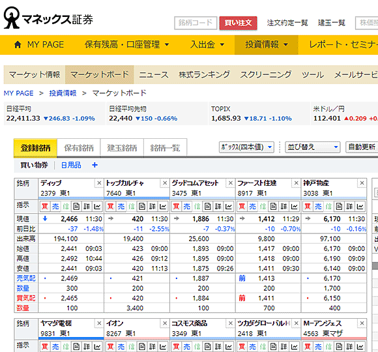Click the home icon beside MY PAGE

(18, 44)
